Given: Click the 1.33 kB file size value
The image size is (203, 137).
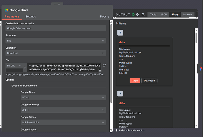Looking at the screenshot, I should coord(123,73).
